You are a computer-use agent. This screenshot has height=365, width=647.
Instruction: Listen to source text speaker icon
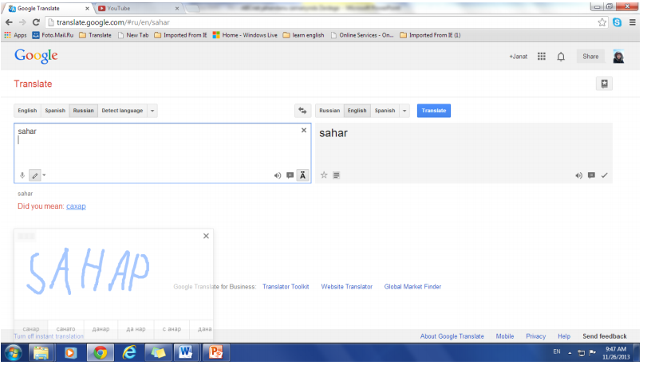point(278,175)
